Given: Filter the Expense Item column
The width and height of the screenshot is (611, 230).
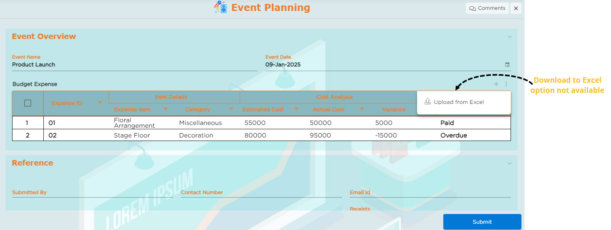Looking at the screenshot, I should (x=166, y=109).
